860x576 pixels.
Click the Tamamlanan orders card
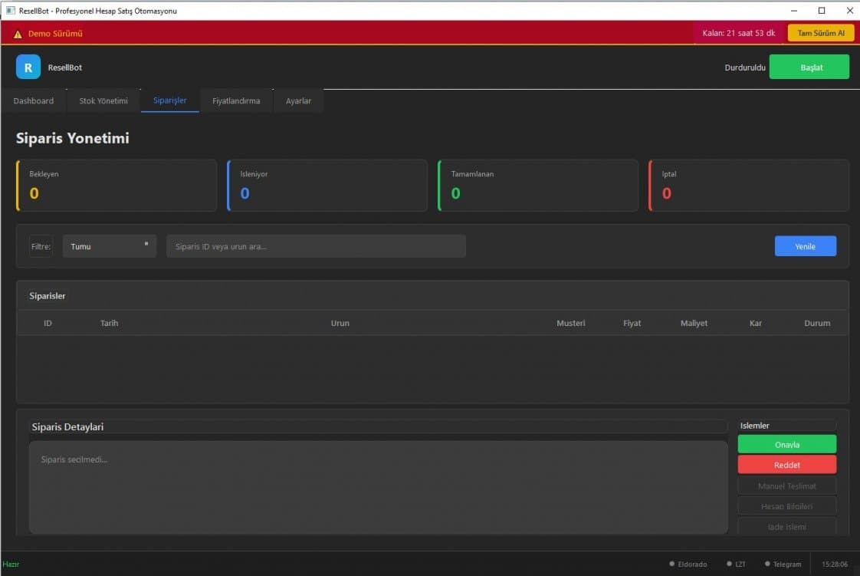tap(538, 186)
